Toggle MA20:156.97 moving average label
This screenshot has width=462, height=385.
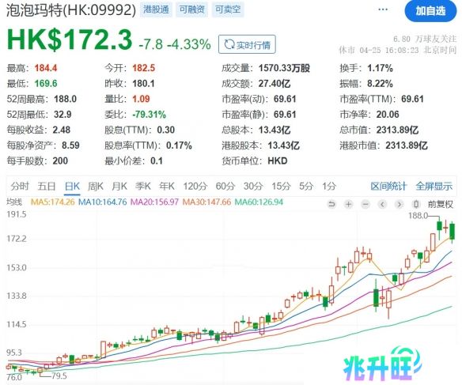click(x=155, y=202)
